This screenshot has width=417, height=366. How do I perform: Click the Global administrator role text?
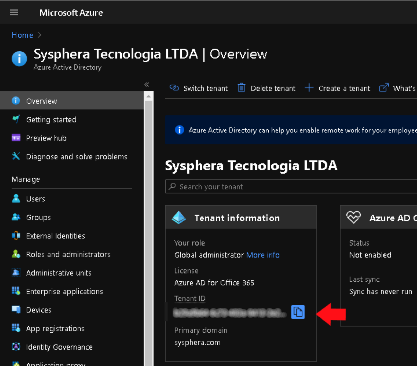pyautogui.click(x=209, y=255)
